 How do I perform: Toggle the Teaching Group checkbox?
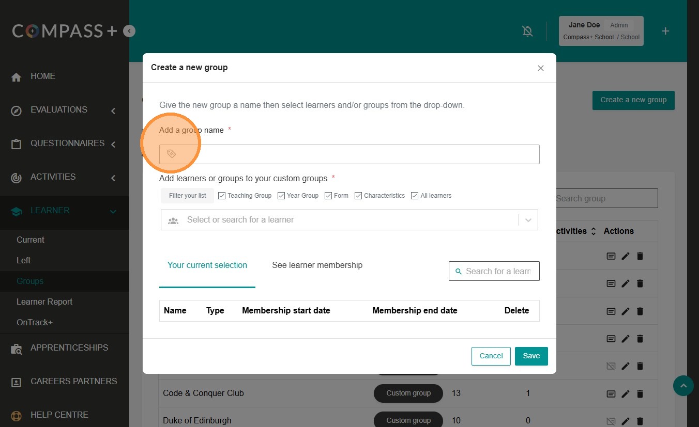pyautogui.click(x=222, y=196)
